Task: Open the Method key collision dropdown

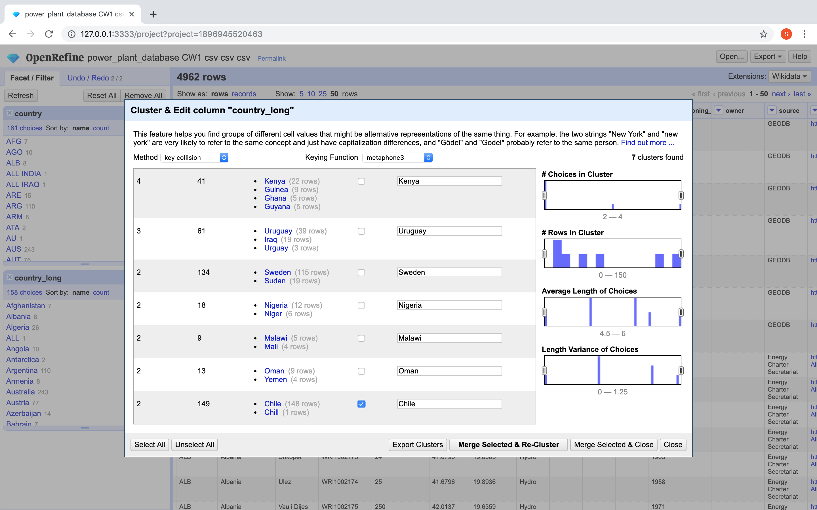Action: click(x=194, y=158)
